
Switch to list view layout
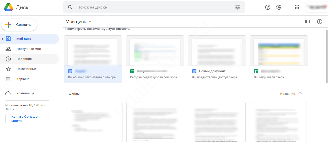coord(307,22)
